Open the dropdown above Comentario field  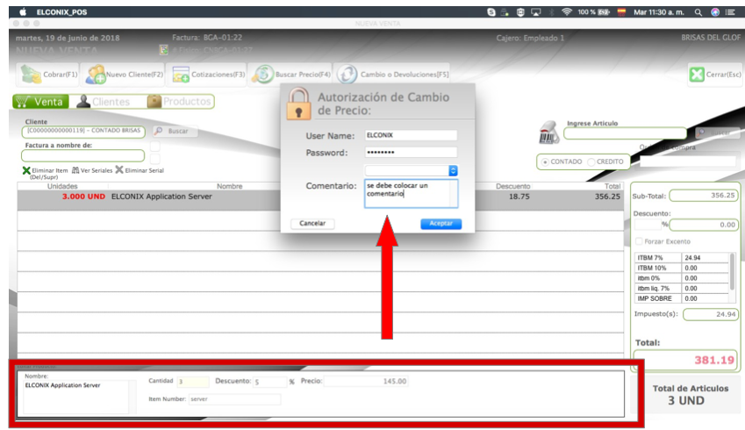click(x=411, y=170)
